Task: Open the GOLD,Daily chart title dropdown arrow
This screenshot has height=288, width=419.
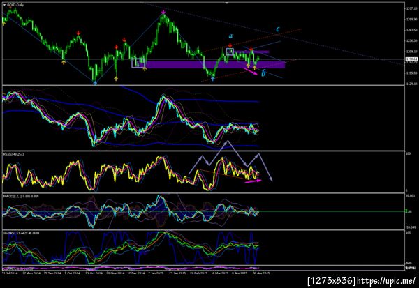Action: 5,5
